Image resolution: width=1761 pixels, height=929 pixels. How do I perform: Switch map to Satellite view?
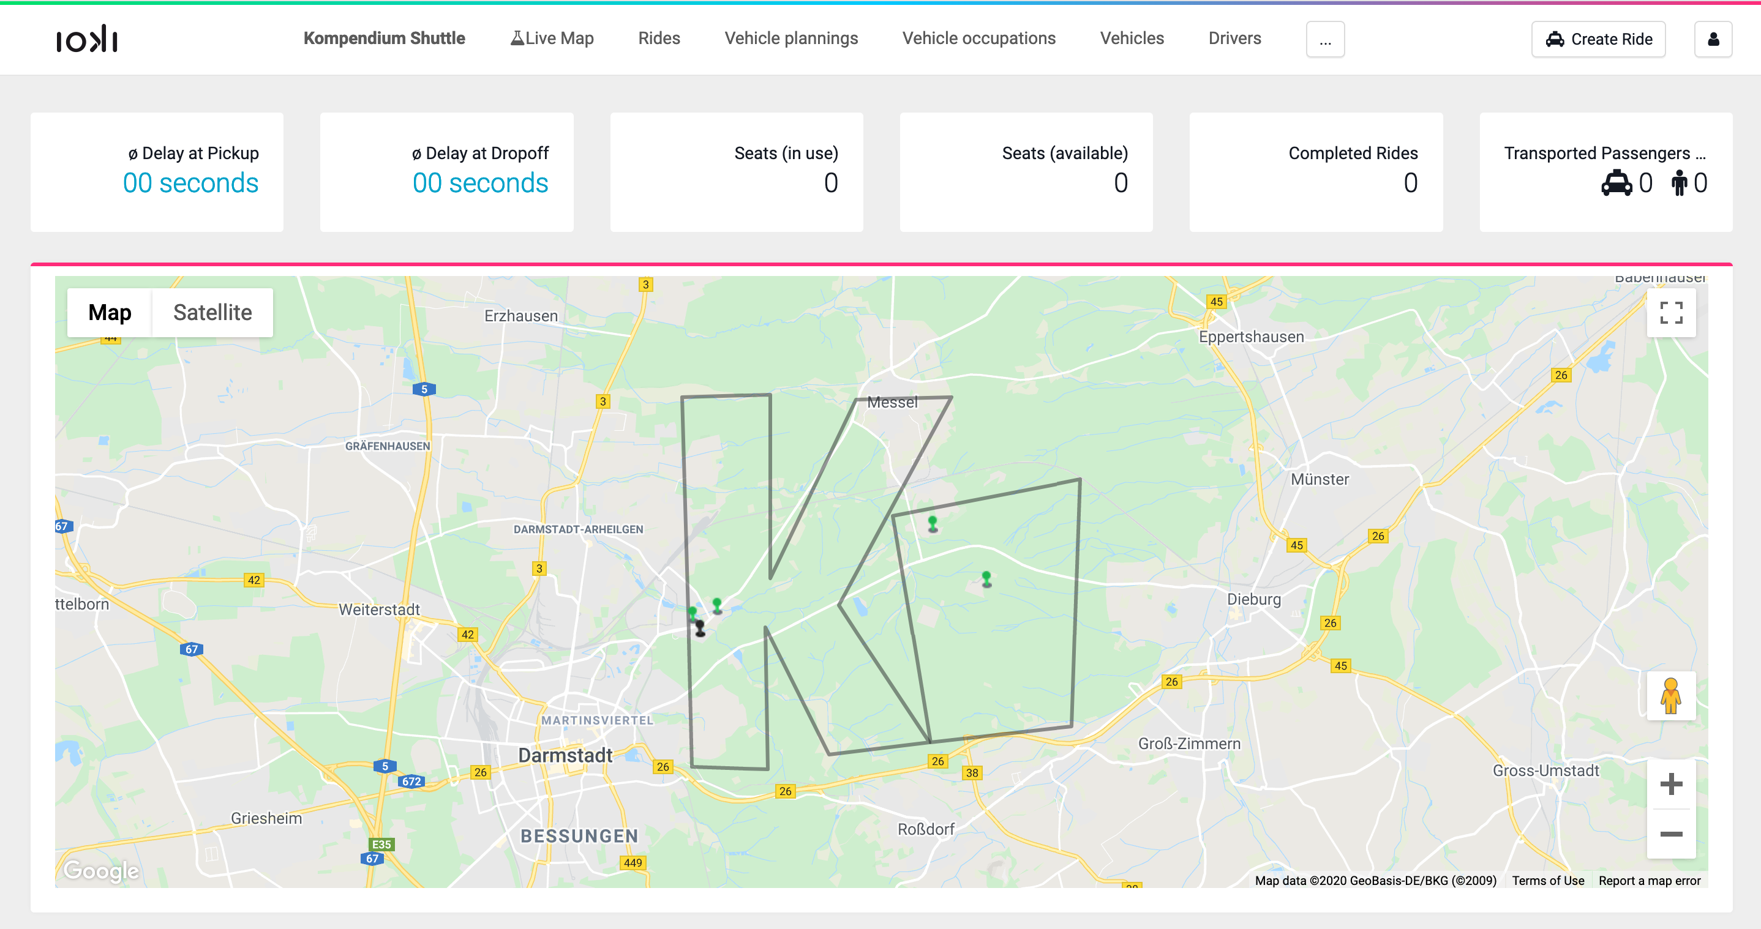212,313
